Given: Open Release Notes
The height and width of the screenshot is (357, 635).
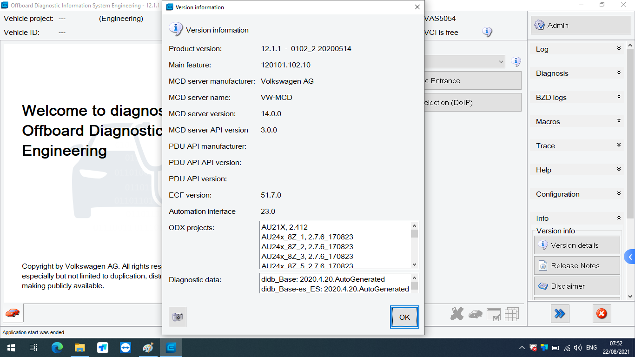Looking at the screenshot, I should coord(576,266).
